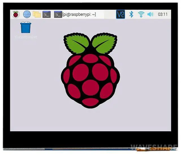Show available Wi-Fi networks
This screenshot has width=181, height=155.
pyautogui.click(x=141, y=14)
